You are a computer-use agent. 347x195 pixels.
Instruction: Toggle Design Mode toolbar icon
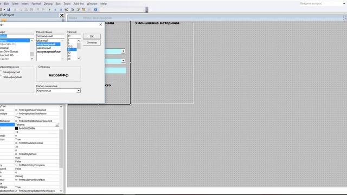tap(66, 10)
